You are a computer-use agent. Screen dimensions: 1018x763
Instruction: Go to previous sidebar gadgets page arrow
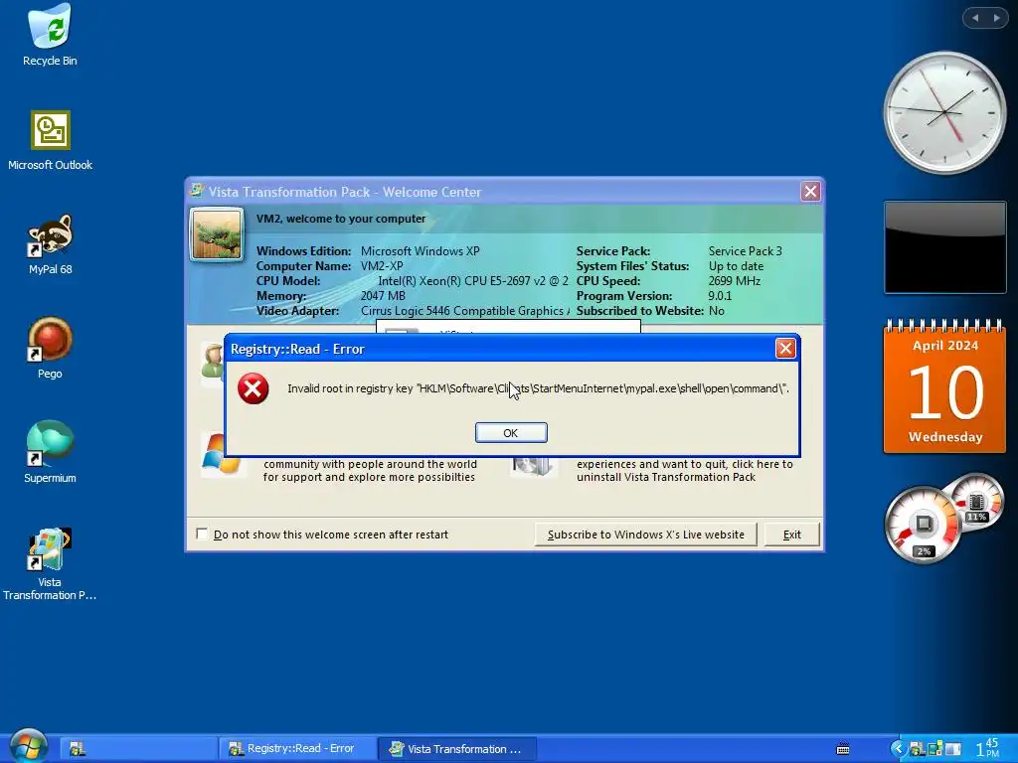click(x=975, y=18)
